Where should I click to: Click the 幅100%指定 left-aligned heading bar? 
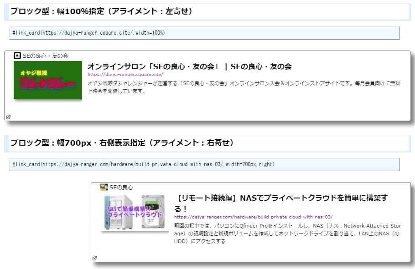(x=100, y=13)
